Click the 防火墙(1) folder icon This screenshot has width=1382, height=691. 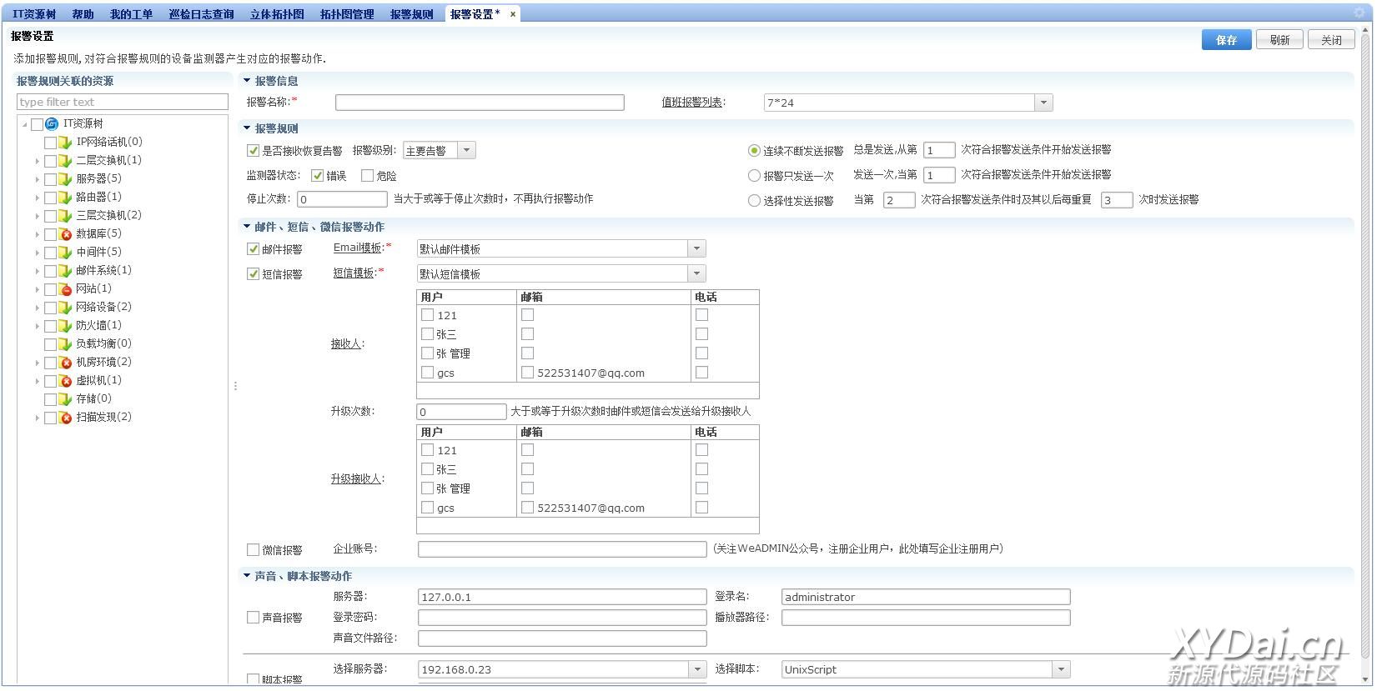pos(65,325)
